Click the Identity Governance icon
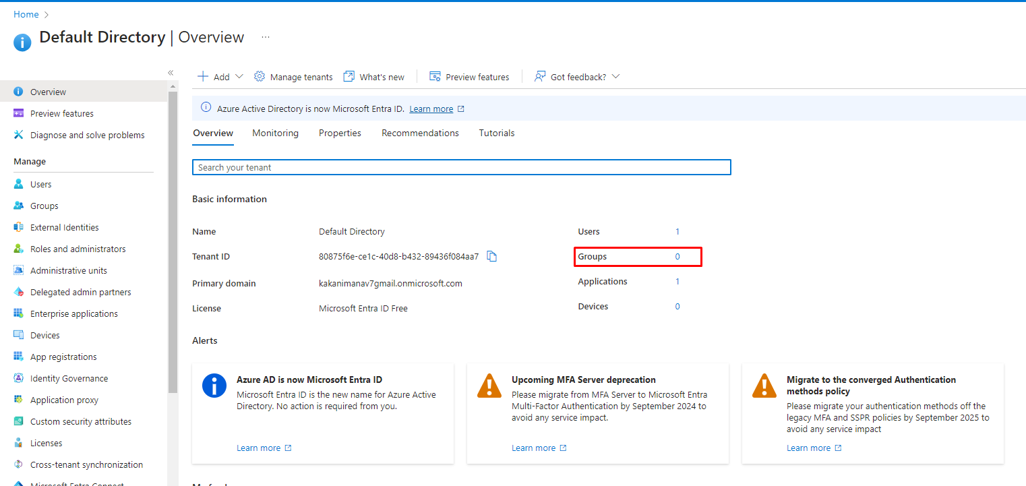1026x486 pixels. coord(18,378)
